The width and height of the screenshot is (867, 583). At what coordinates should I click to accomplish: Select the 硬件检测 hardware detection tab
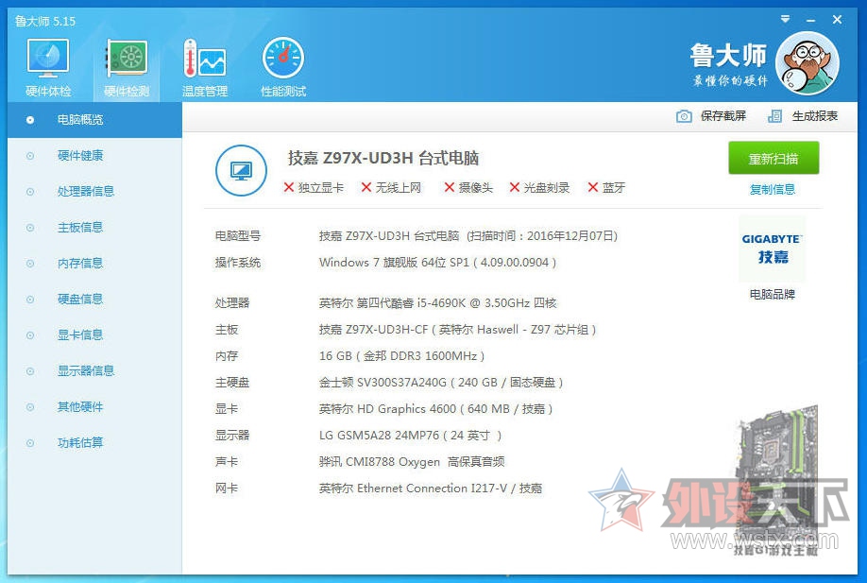tap(127, 67)
